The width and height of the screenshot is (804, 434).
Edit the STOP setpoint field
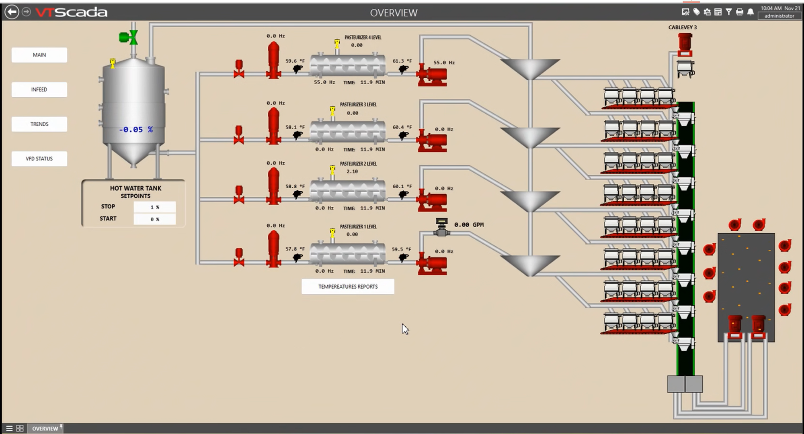click(x=155, y=207)
